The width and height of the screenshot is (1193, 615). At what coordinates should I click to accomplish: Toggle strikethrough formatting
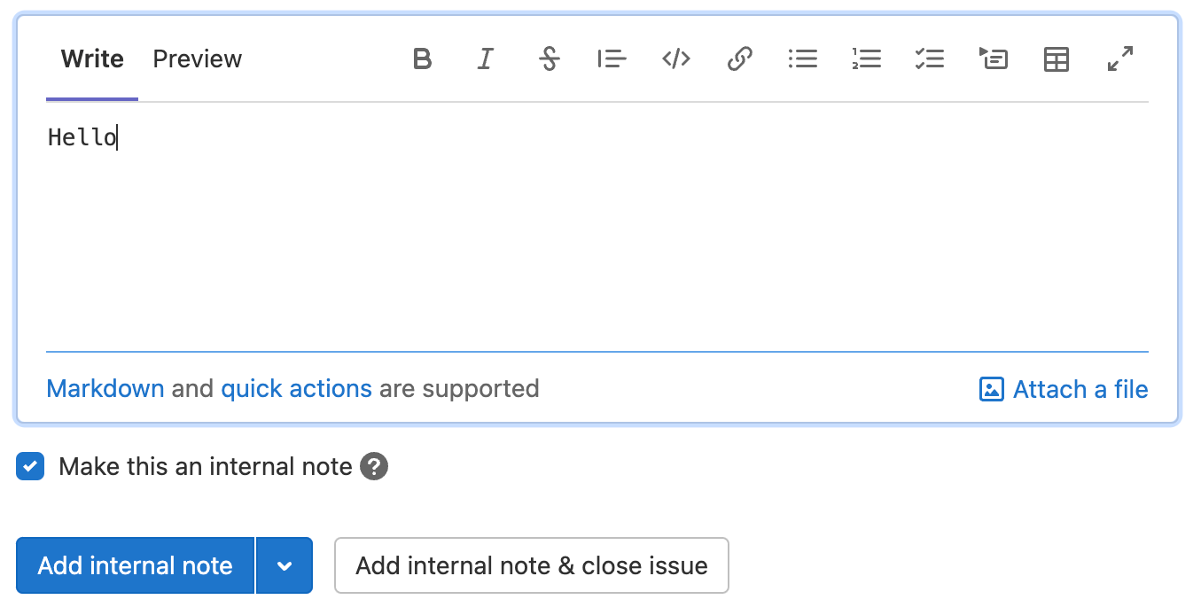[x=550, y=58]
